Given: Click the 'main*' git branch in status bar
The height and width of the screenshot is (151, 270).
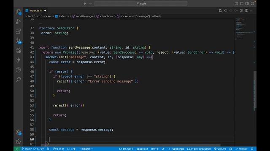Looking at the screenshot, I should (x=27, y=149).
